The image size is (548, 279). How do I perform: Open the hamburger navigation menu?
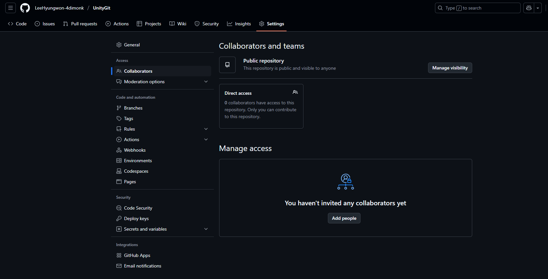click(11, 8)
